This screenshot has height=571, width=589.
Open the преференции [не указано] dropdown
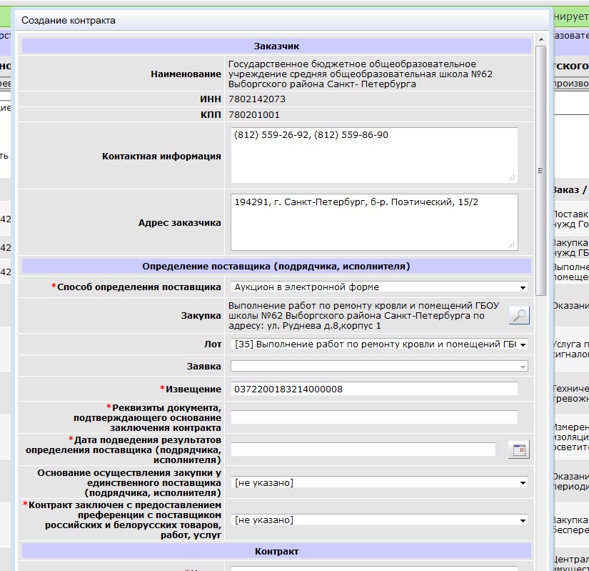(x=379, y=520)
